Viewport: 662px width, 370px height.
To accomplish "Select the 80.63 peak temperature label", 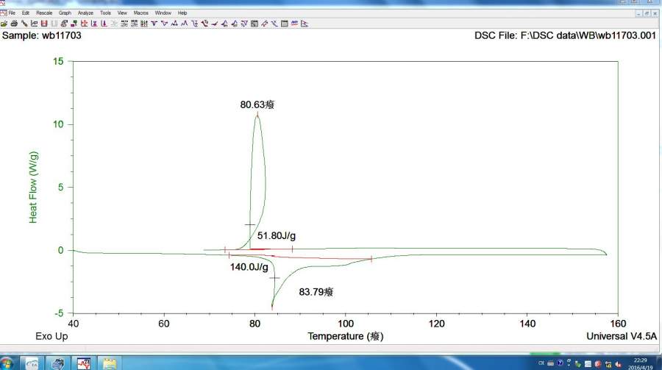I will tap(257, 104).
